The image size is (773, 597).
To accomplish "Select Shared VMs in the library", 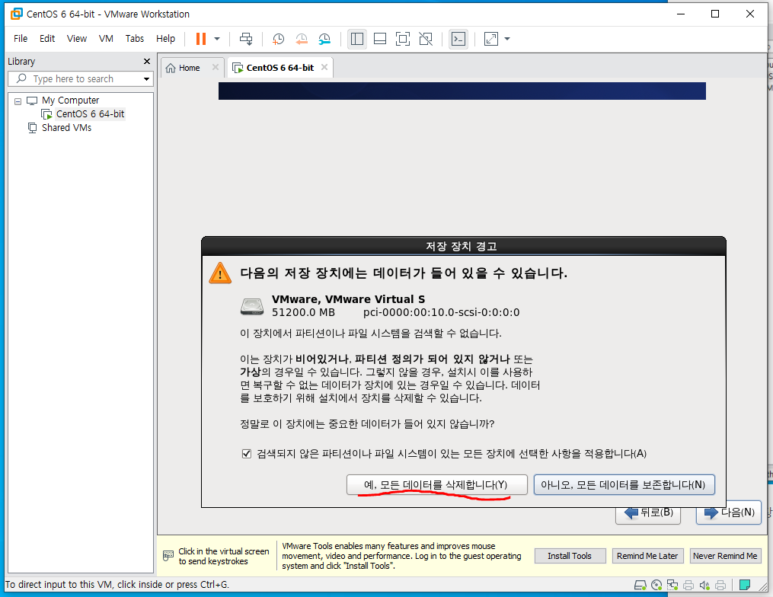I will [x=66, y=128].
